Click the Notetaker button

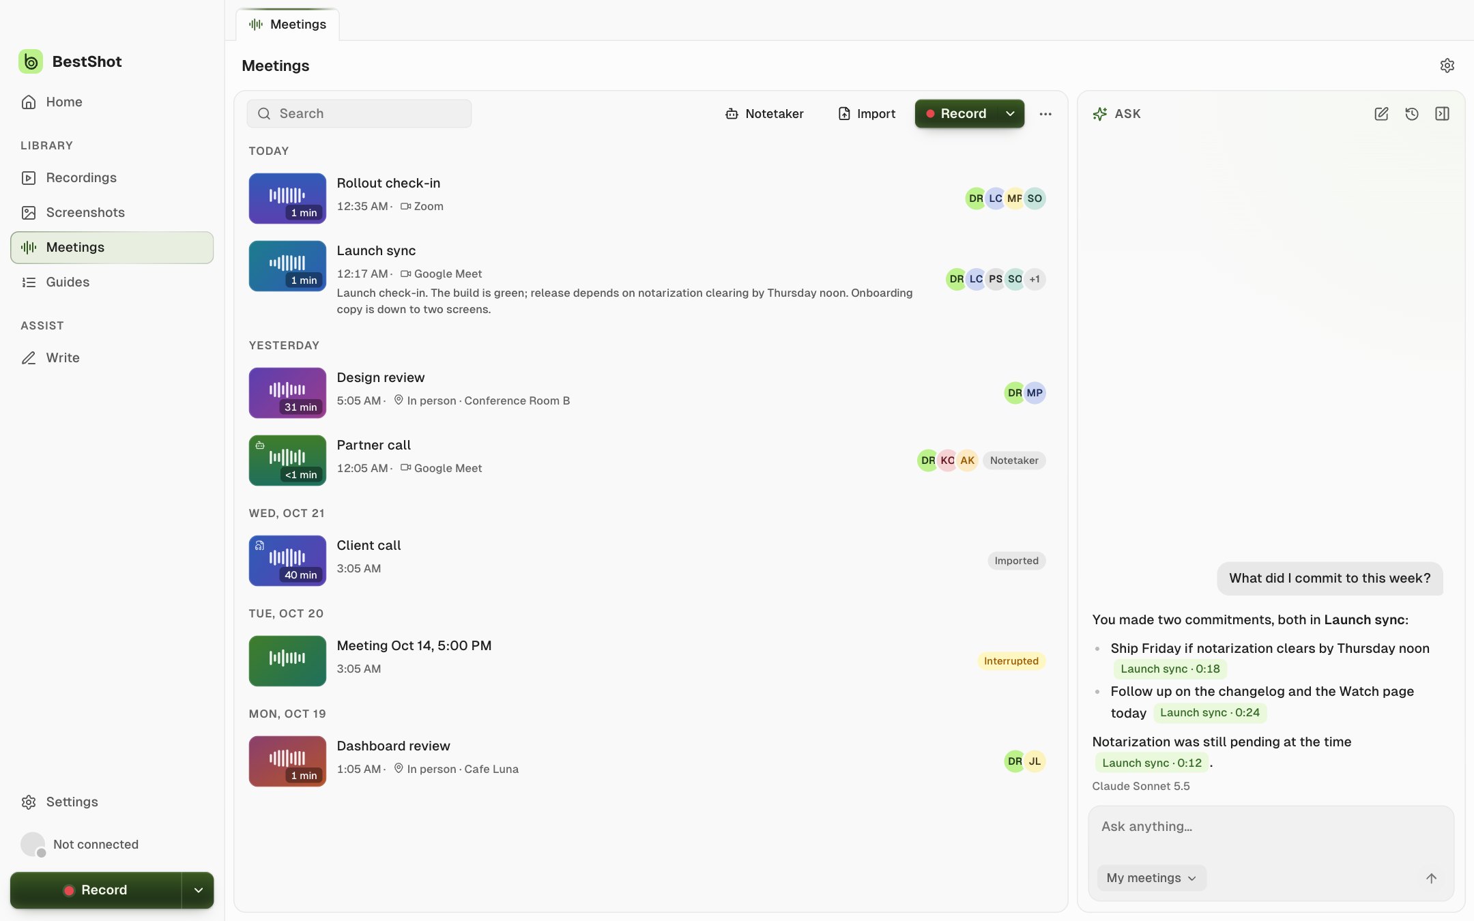click(764, 114)
